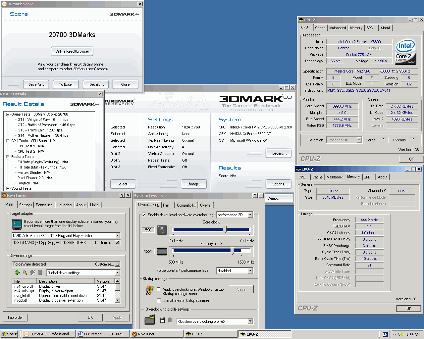
Task: Toggle Enable driver-level hardware overclocking checkbox
Action: click(x=144, y=215)
